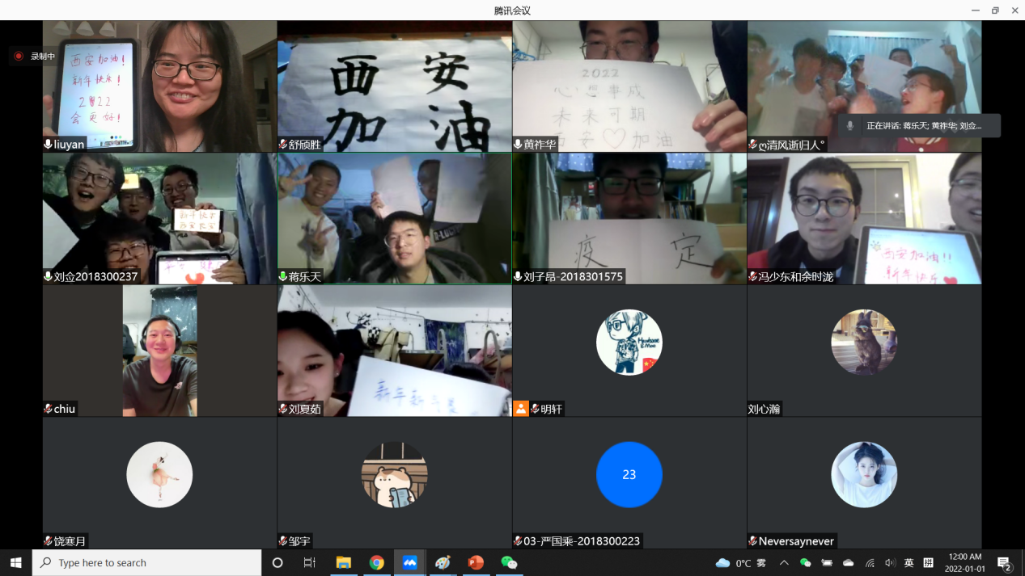Click the volume icon in system tray
Viewport: 1025px width, 576px height.
pyautogui.click(x=890, y=563)
